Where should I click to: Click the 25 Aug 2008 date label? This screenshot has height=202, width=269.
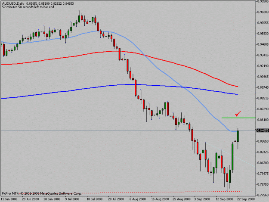(182, 199)
